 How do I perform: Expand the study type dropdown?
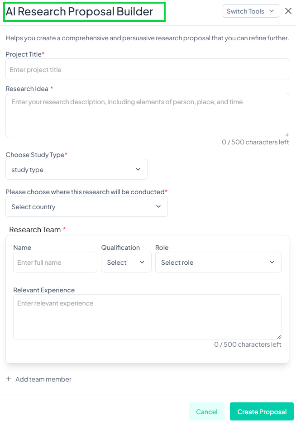76,169
